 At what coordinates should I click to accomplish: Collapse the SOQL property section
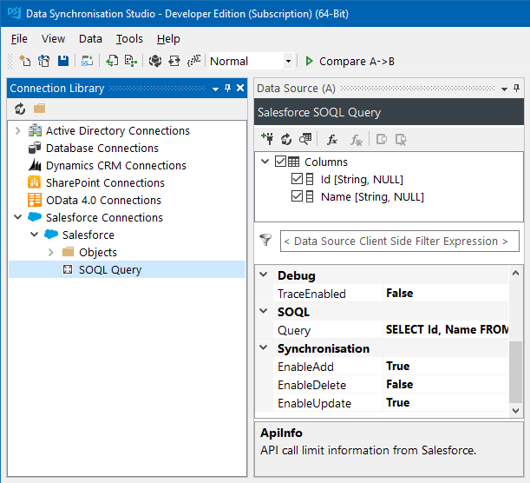264,311
